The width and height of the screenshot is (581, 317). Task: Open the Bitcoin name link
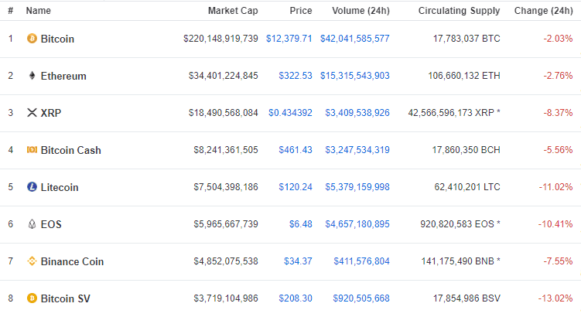click(x=57, y=39)
